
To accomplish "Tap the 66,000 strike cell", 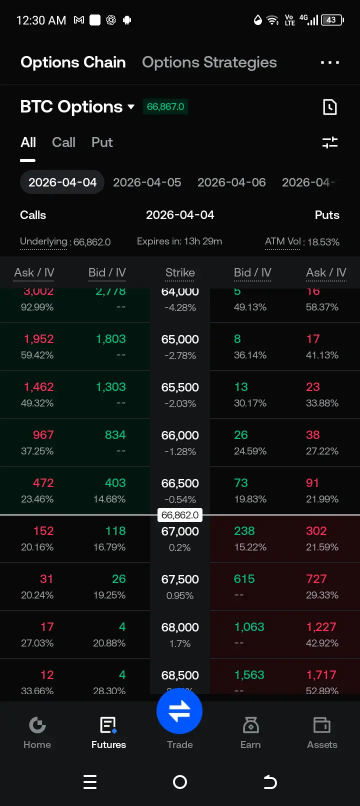I will point(180,443).
